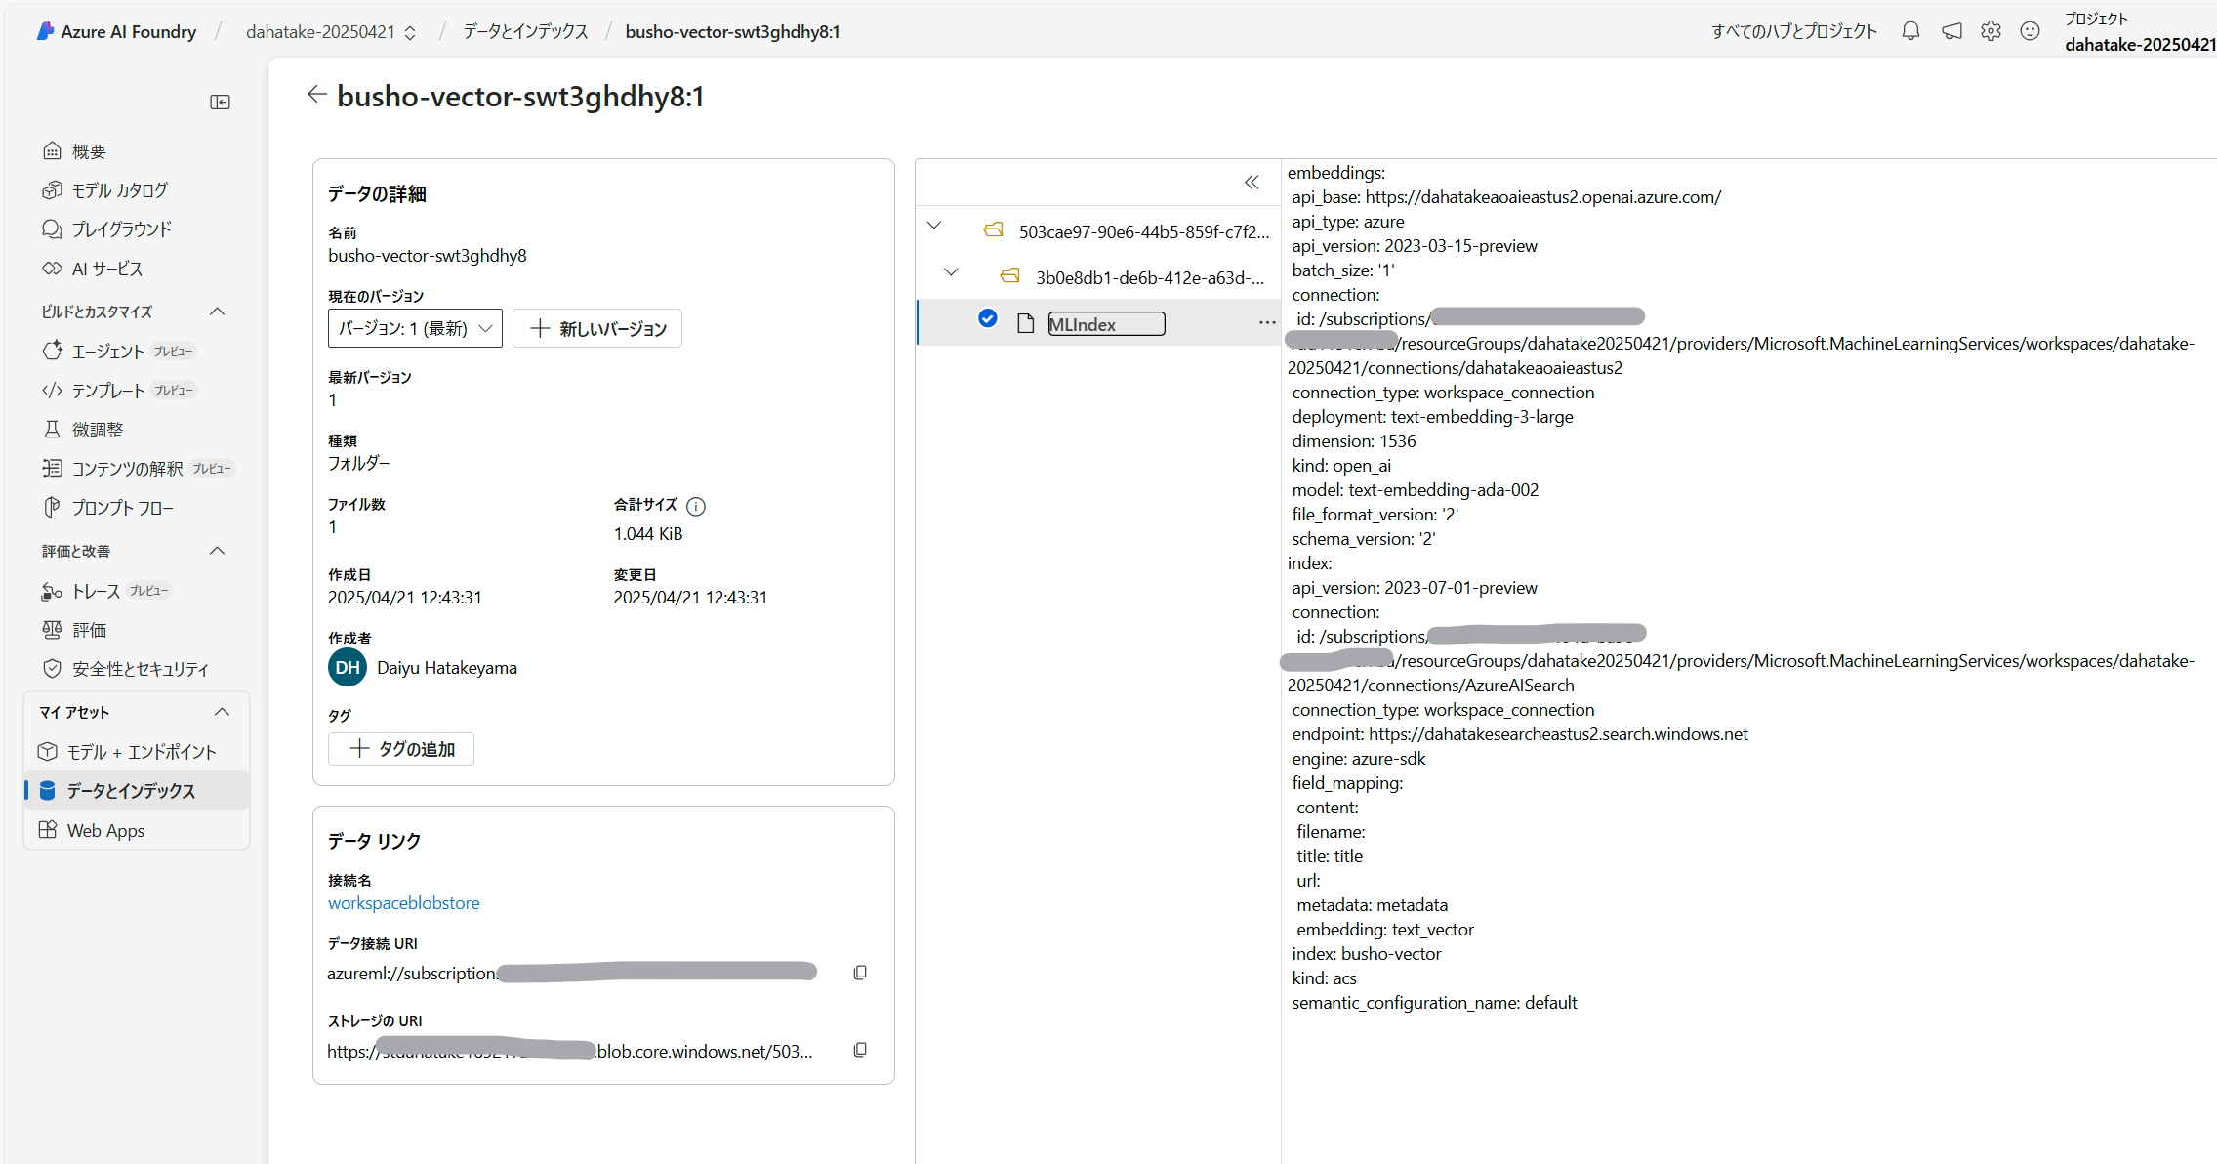Viewport: 2217px width, 1164px height.
Task: Show info for 合計サイズ
Action: [696, 506]
